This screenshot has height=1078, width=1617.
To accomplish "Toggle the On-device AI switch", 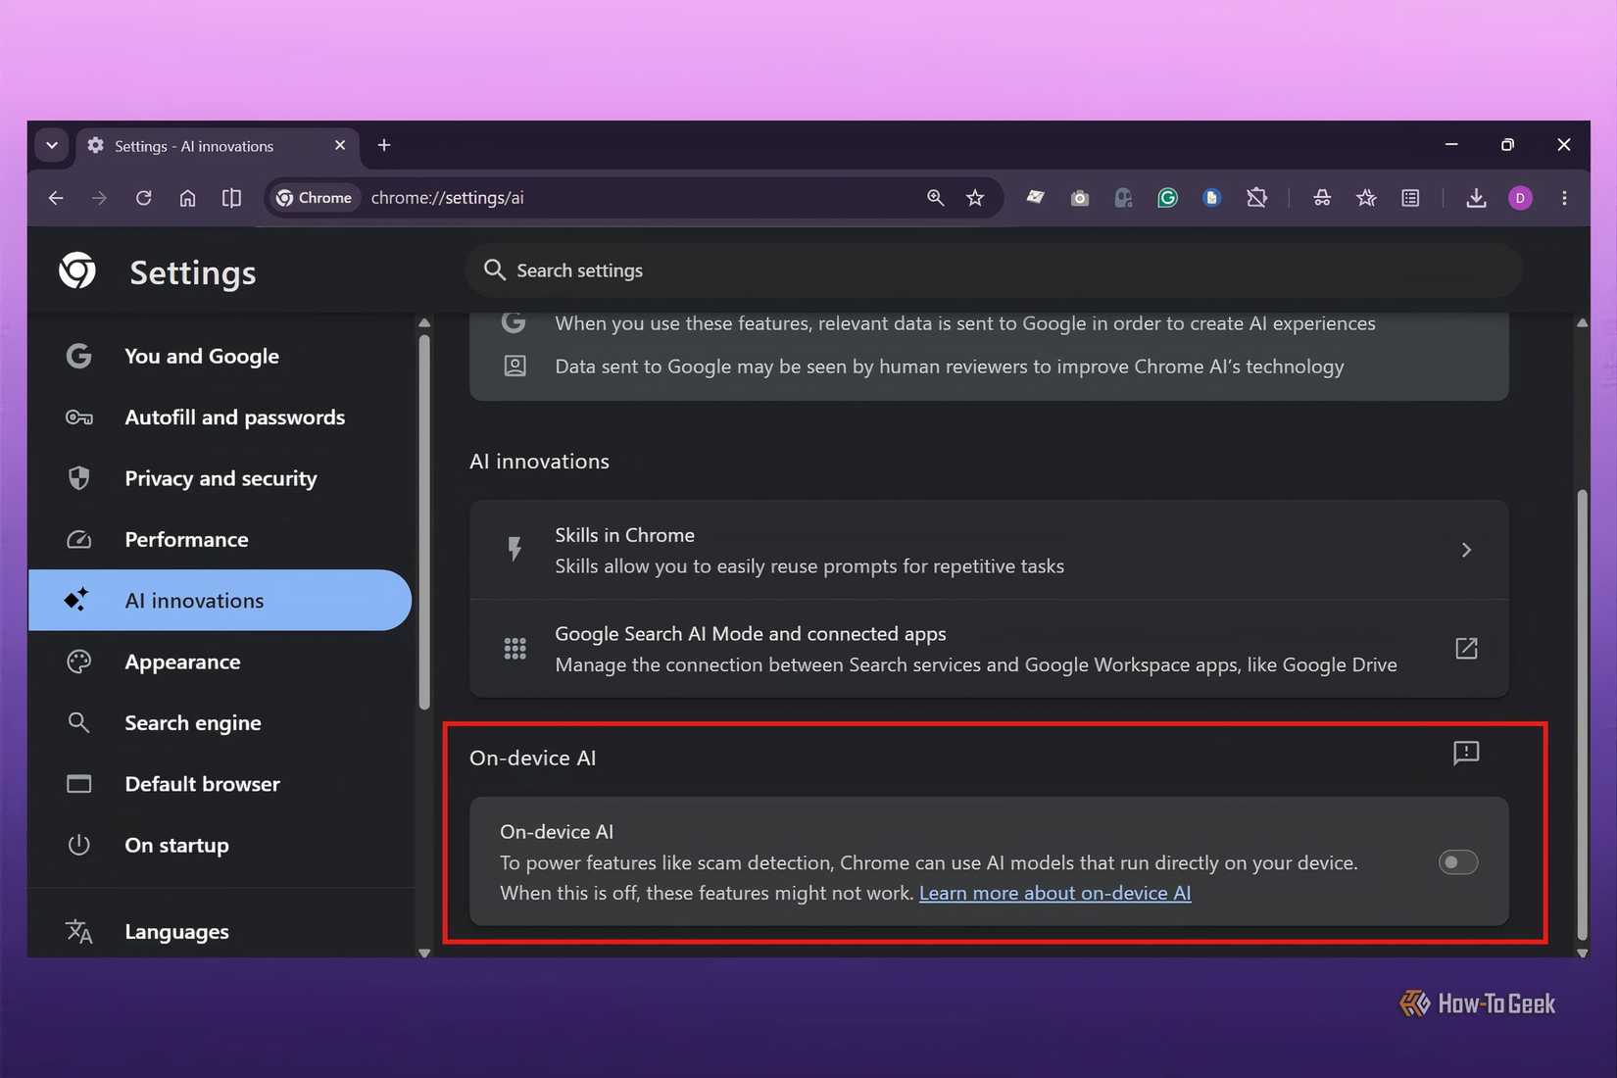I will pyautogui.click(x=1457, y=862).
